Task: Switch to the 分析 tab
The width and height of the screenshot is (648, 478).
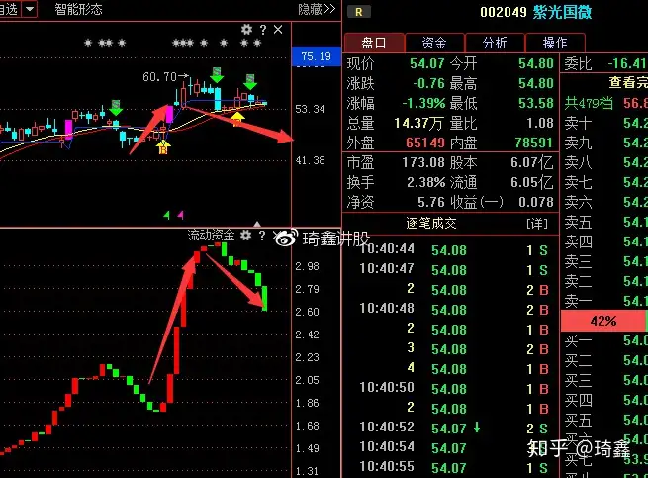Action: click(x=495, y=43)
